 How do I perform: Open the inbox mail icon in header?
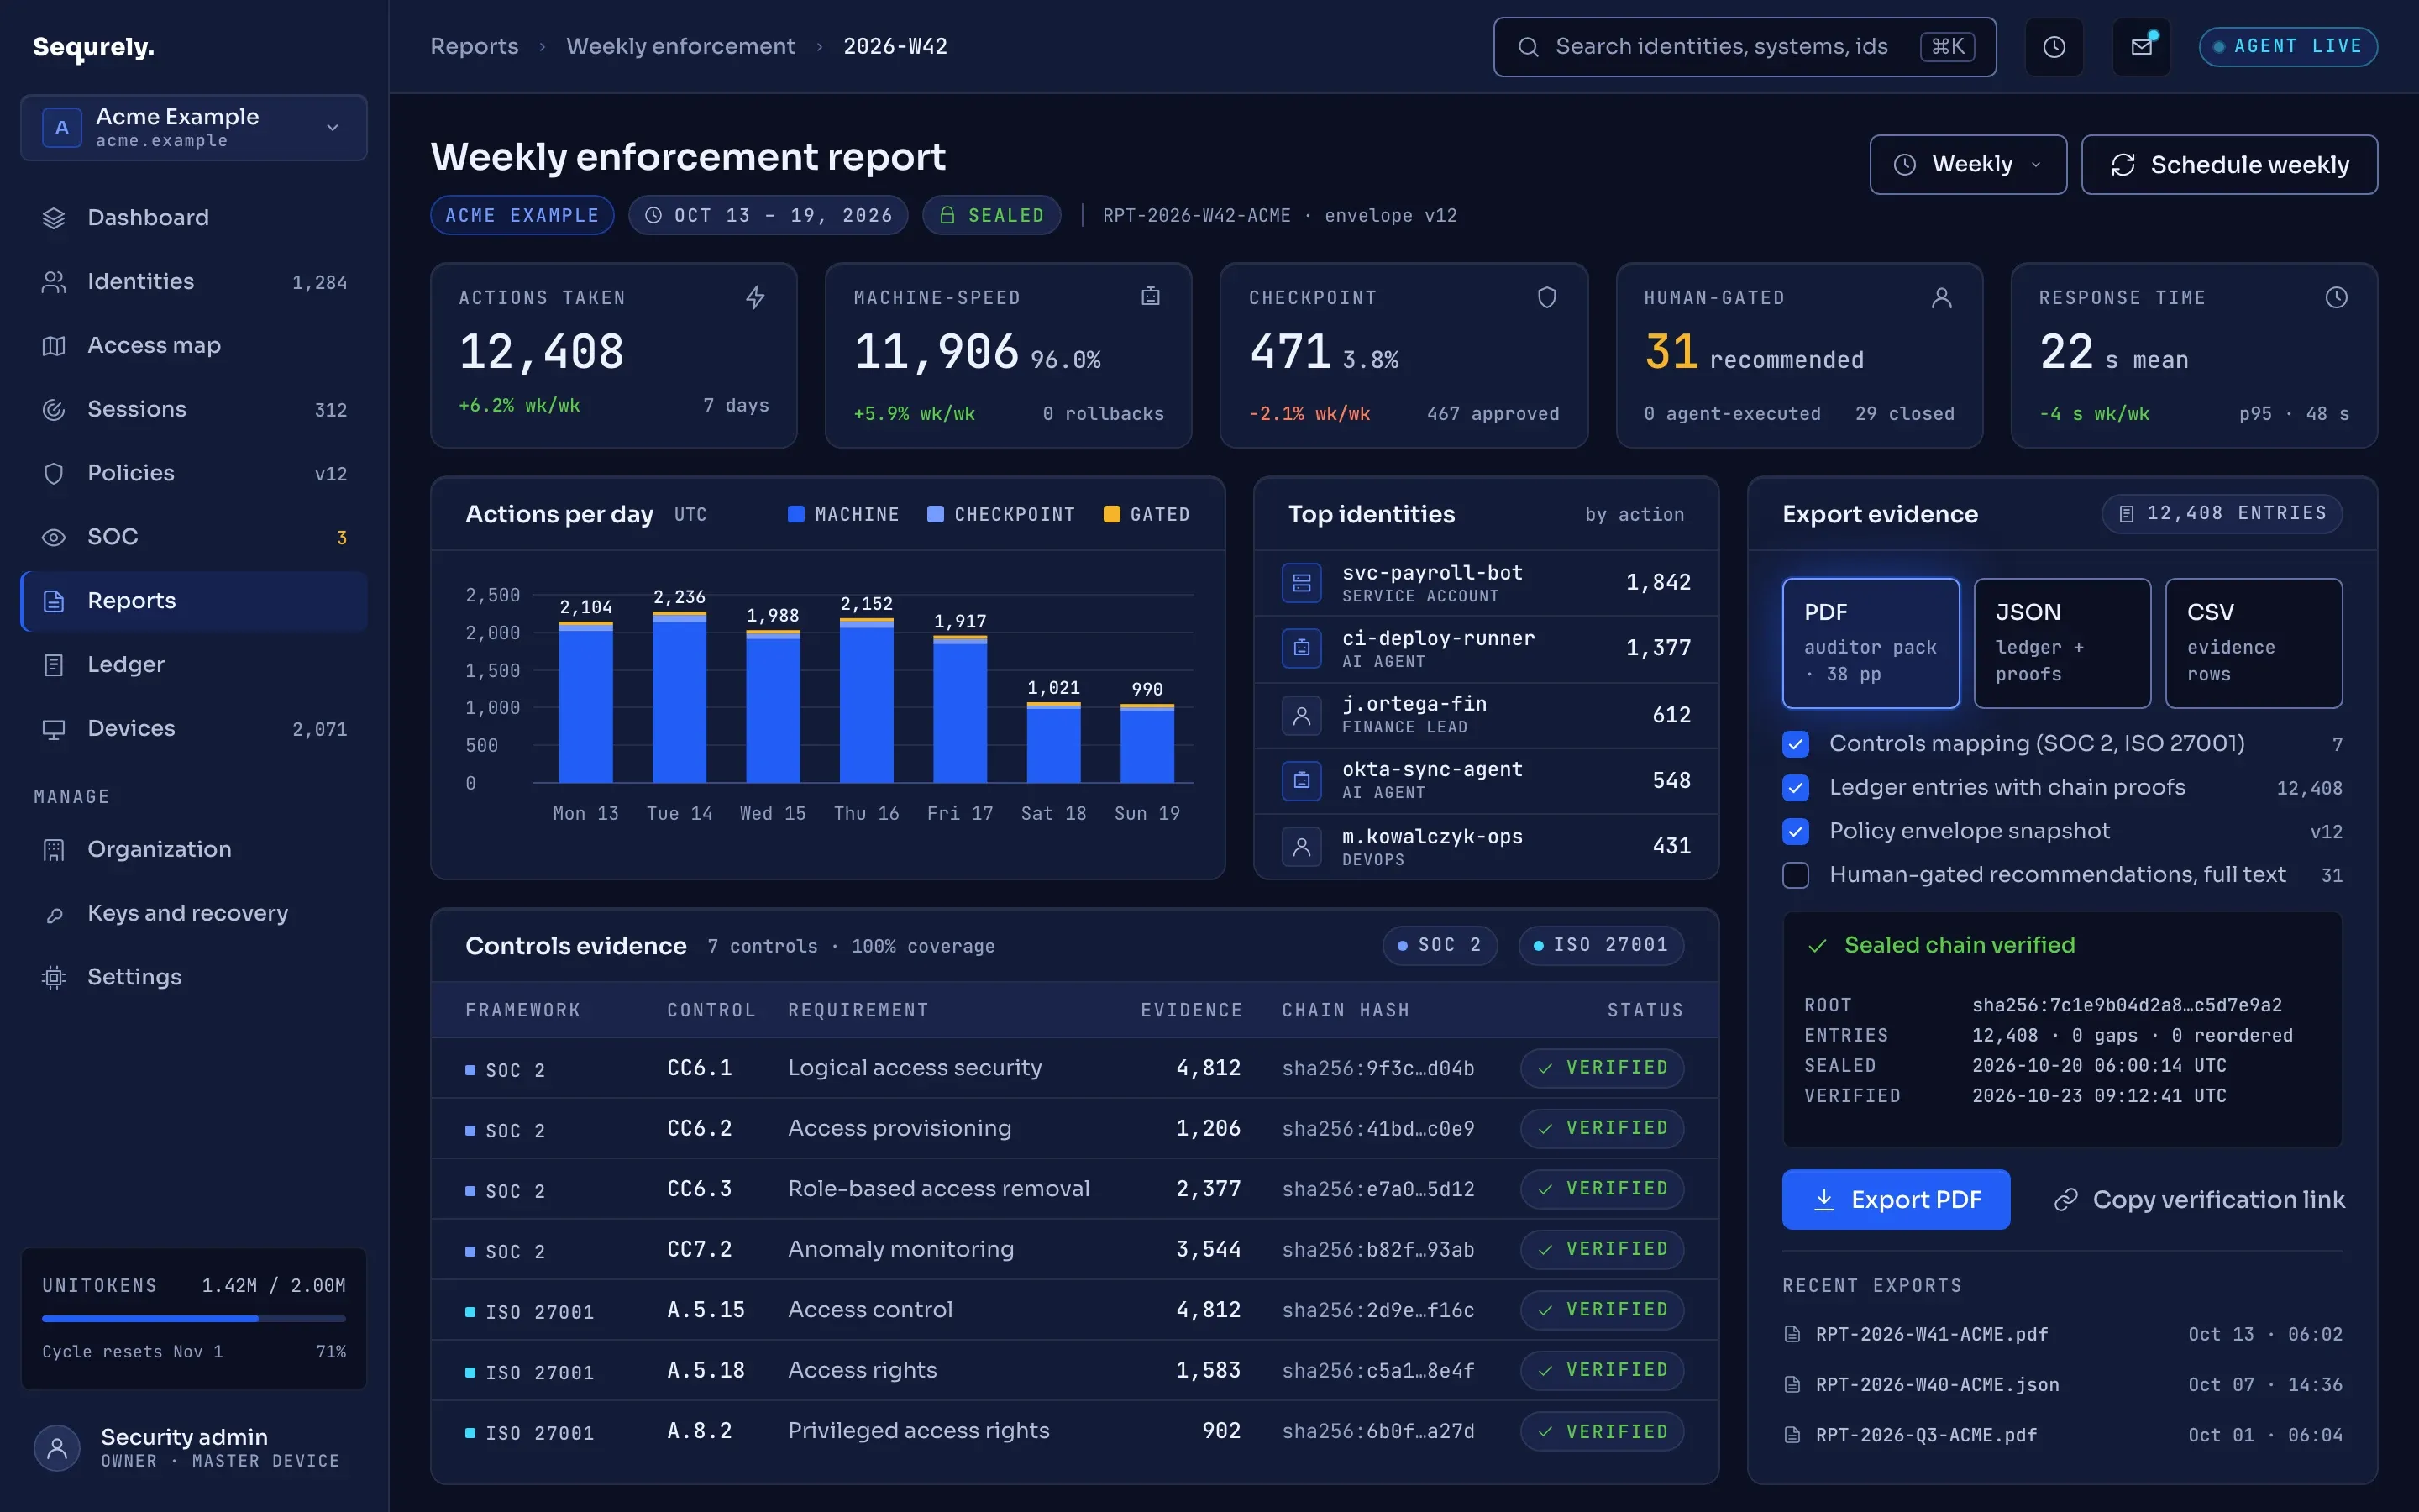[x=2141, y=47]
